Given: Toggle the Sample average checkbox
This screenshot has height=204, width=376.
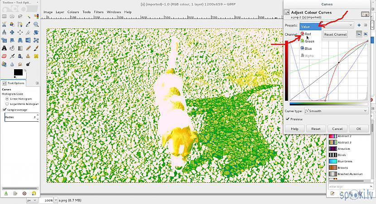Looking at the screenshot, I should coord(5,109).
